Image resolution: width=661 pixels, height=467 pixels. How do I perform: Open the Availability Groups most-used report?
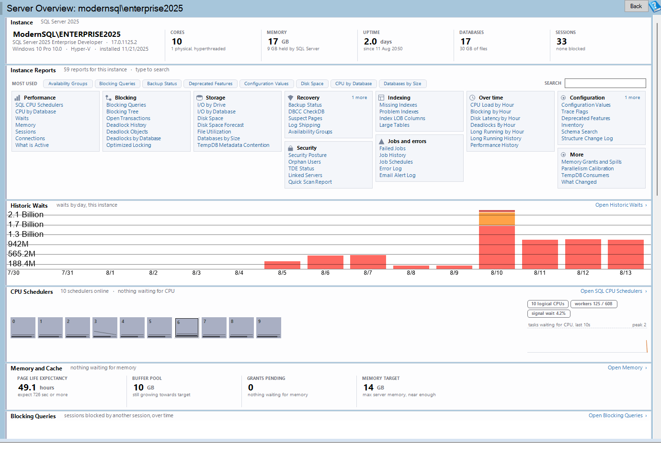point(68,84)
